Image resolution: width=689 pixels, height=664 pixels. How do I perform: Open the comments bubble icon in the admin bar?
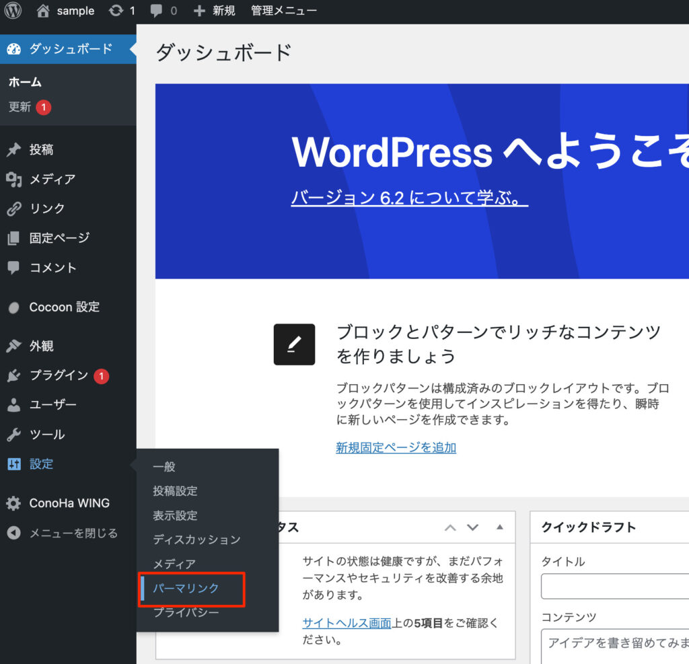point(156,11)
